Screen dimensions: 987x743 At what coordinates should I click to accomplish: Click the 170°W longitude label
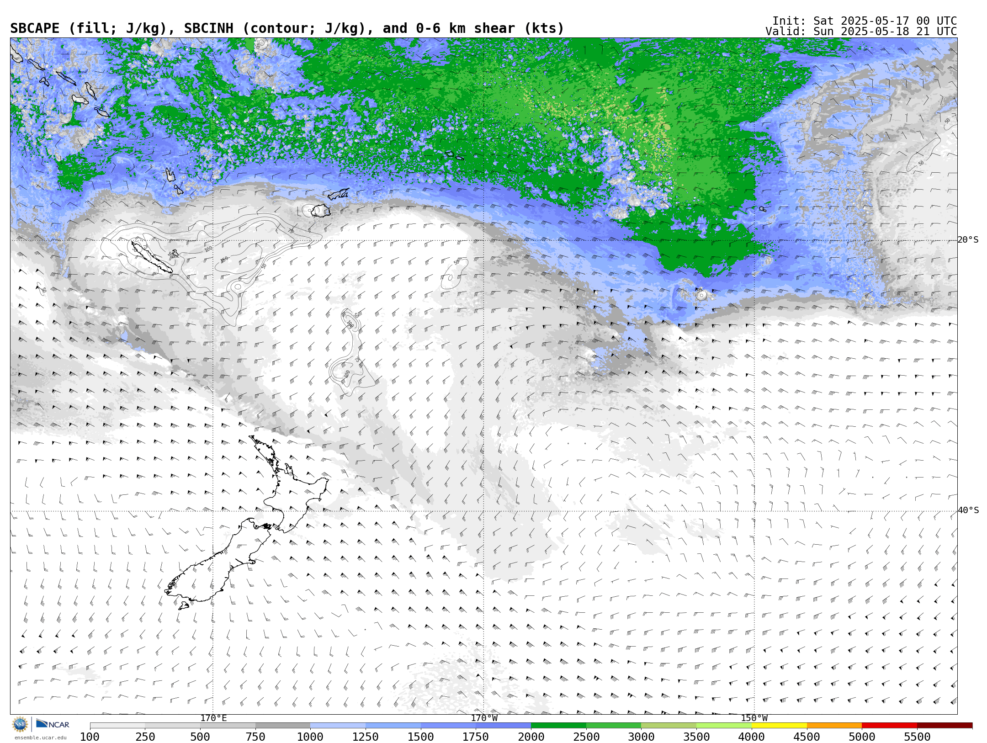coord(484,718)
